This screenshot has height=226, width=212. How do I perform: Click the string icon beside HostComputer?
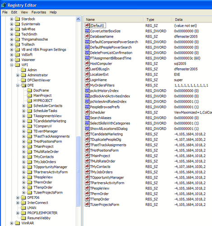87,63
